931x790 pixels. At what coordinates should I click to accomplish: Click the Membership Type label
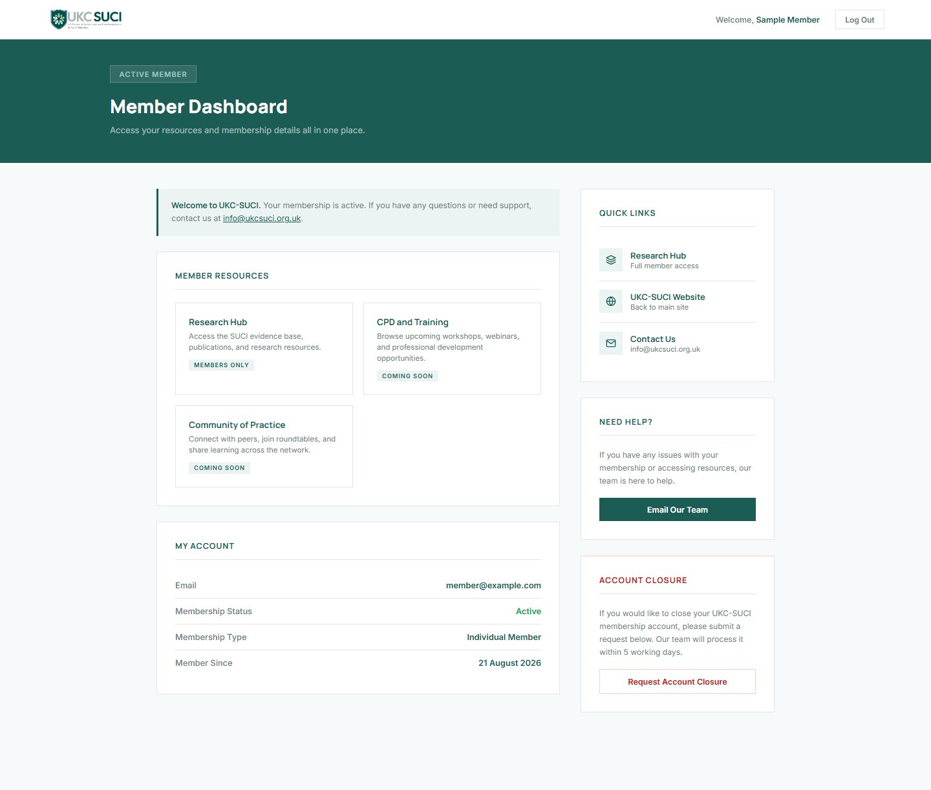(211, 637)
